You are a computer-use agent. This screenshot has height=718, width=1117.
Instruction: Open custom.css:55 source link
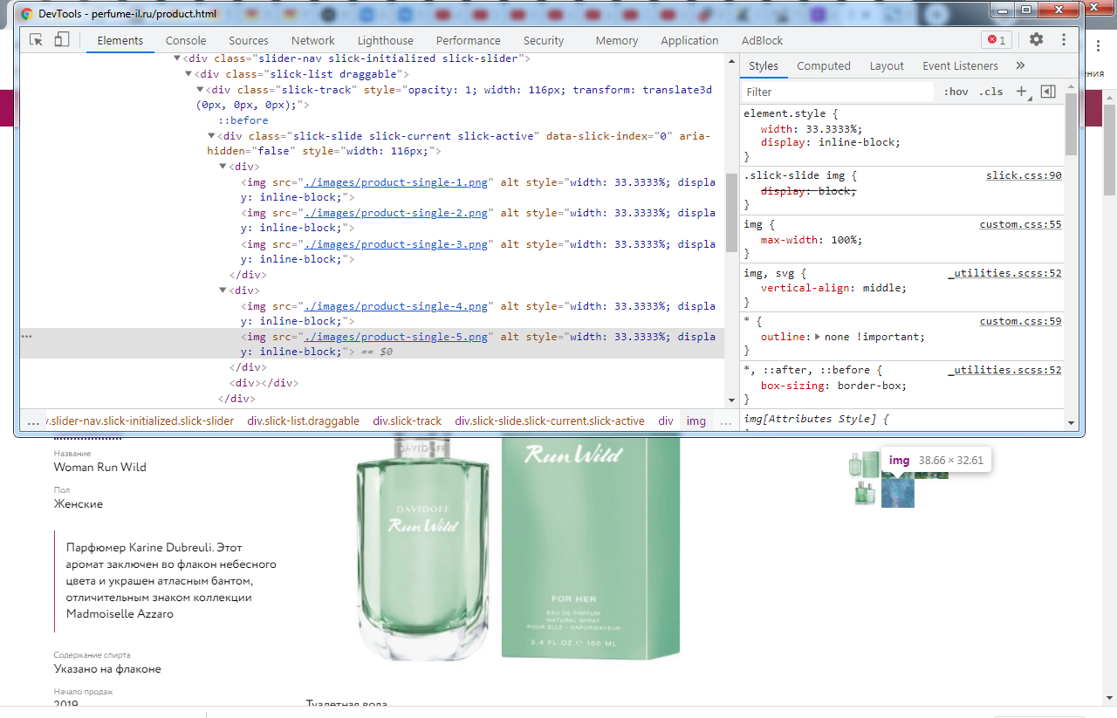tap(1020, 224)
